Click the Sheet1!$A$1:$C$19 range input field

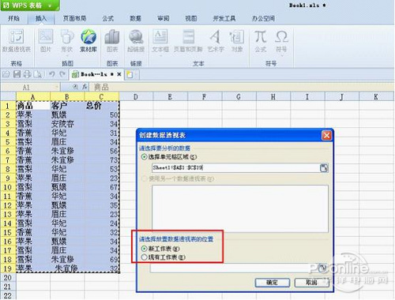pyautogui.click(x=235, y=167)
